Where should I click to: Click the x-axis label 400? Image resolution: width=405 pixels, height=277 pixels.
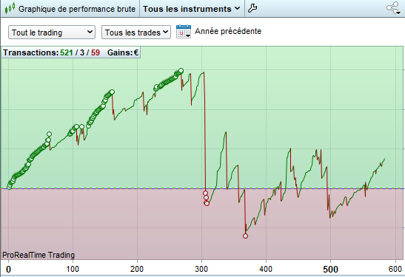point(266,269)
